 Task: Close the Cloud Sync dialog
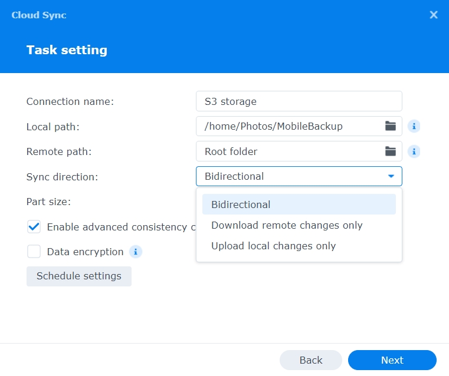434,15
